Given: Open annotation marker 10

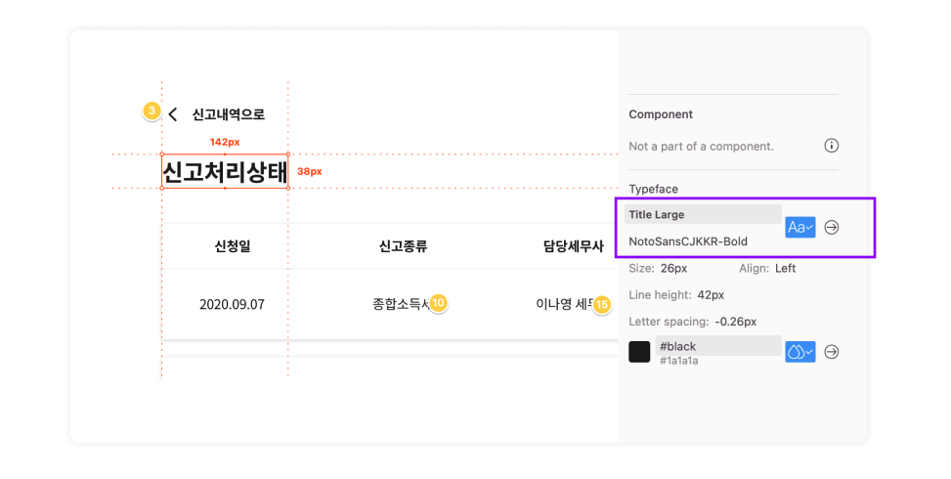Looking at the screenshot, I should (x=438, y=303).
